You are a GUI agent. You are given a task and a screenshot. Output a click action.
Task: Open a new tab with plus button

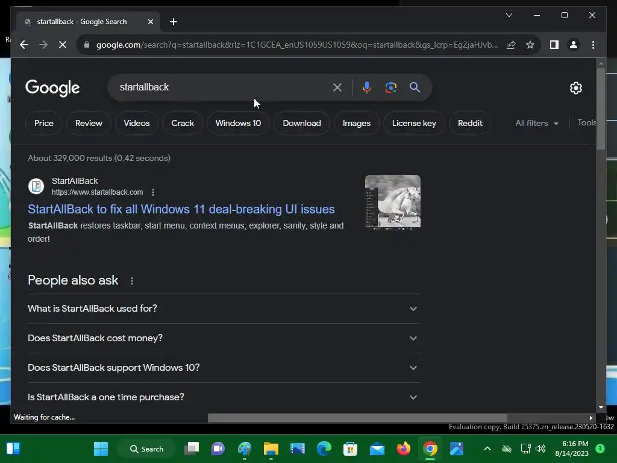pyautogui.click(x=174, y=22)
